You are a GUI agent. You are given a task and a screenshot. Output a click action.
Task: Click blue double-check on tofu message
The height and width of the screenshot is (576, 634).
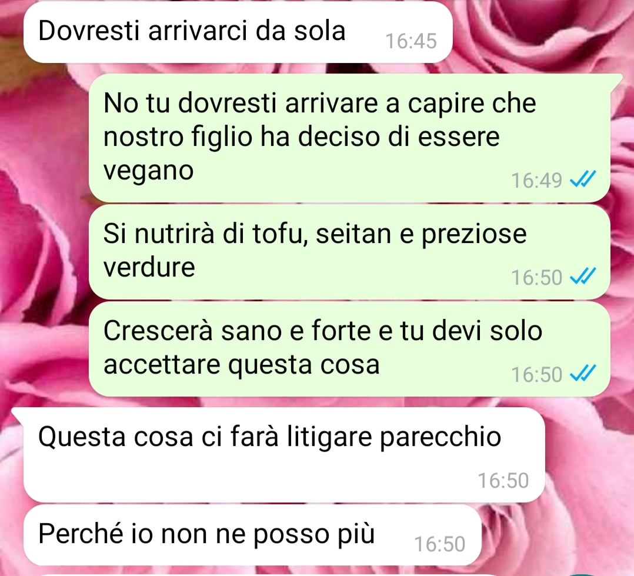pos(583,277)
